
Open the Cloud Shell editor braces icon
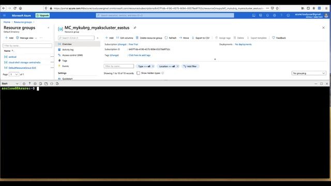[52, 84]
